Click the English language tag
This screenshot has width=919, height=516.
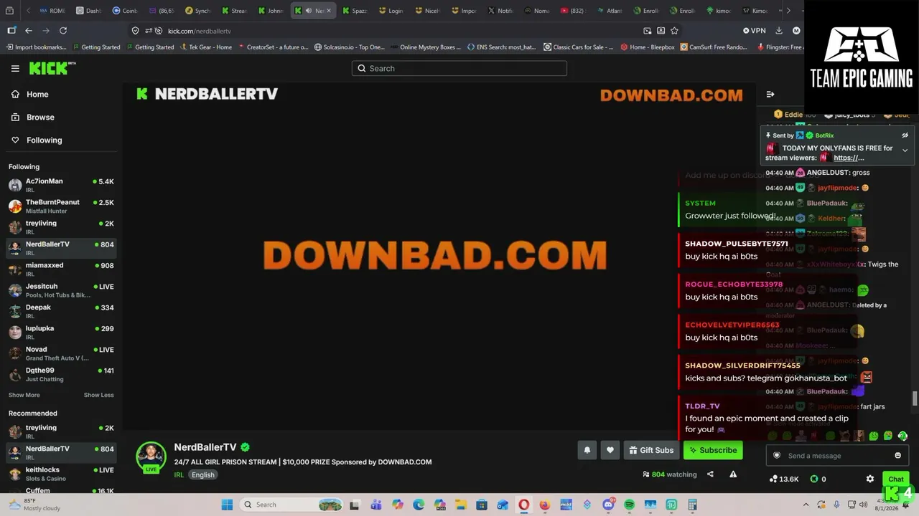coord(202,474)
